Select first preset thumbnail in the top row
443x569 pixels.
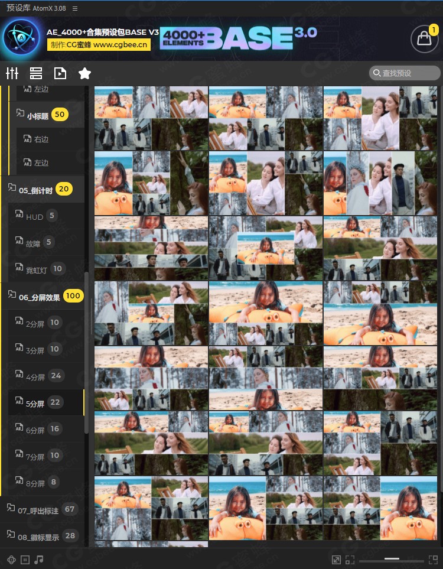151,118
